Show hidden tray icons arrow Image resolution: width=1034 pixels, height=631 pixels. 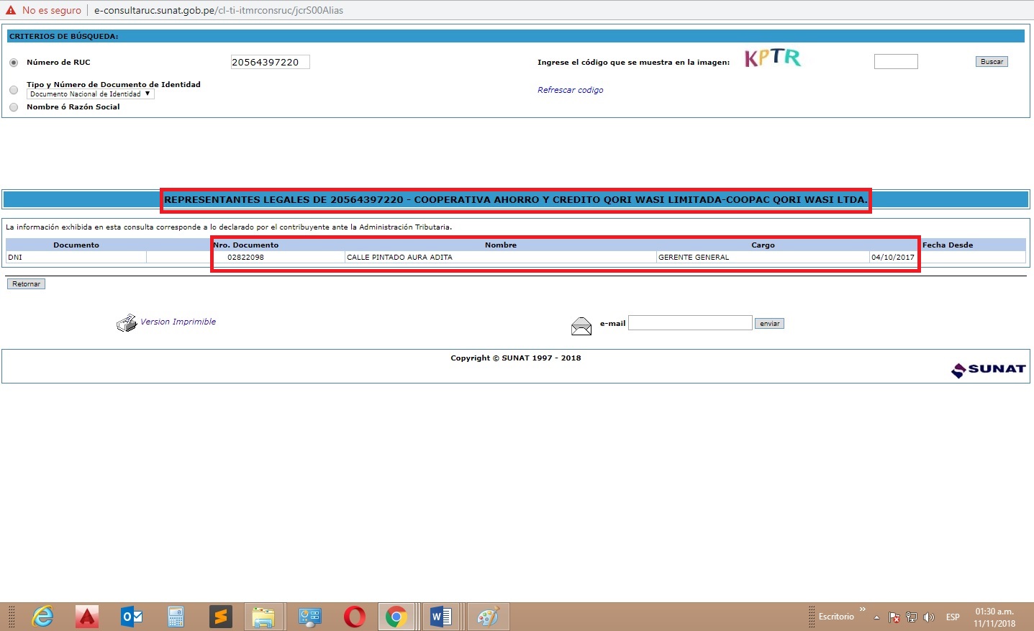click(x=876, y=617)
